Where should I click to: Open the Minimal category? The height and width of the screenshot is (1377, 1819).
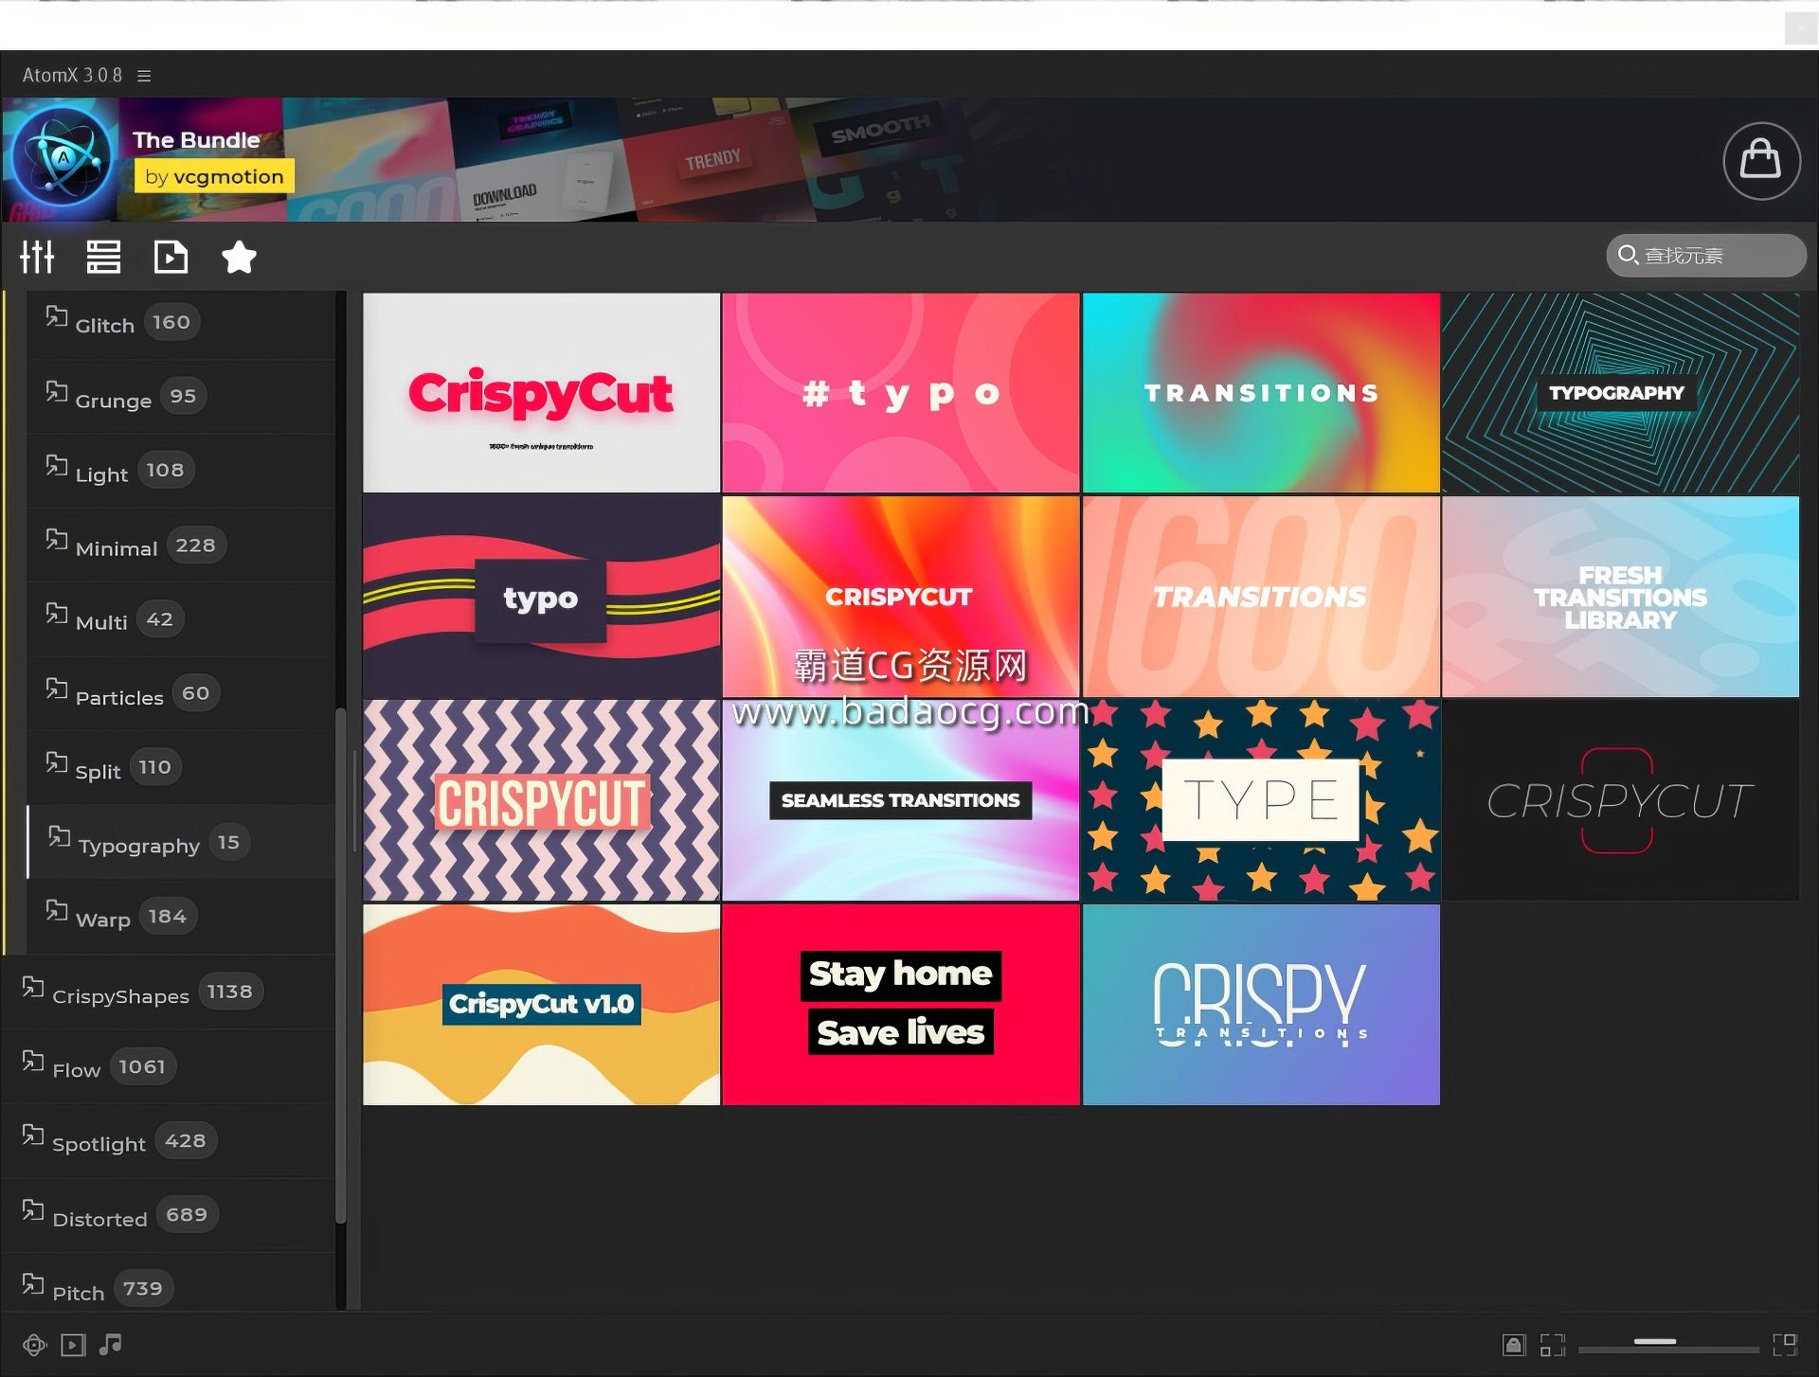(180, 545)
